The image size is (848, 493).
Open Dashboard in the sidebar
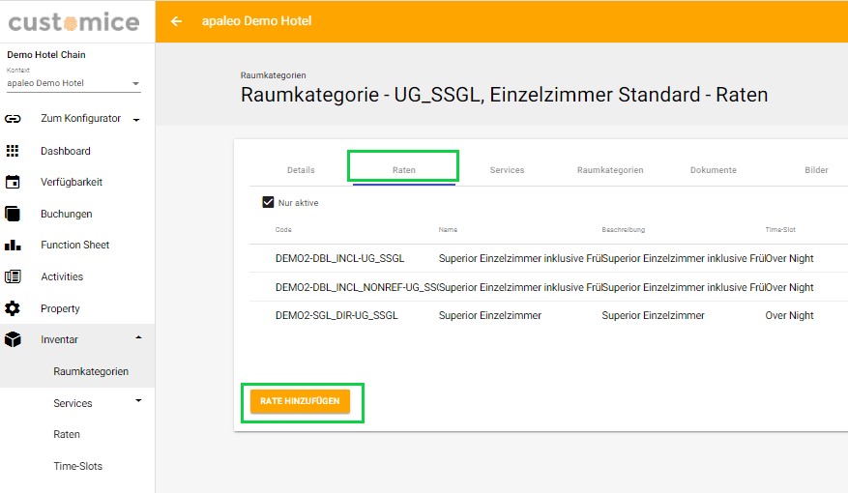(x=66, y=151)
